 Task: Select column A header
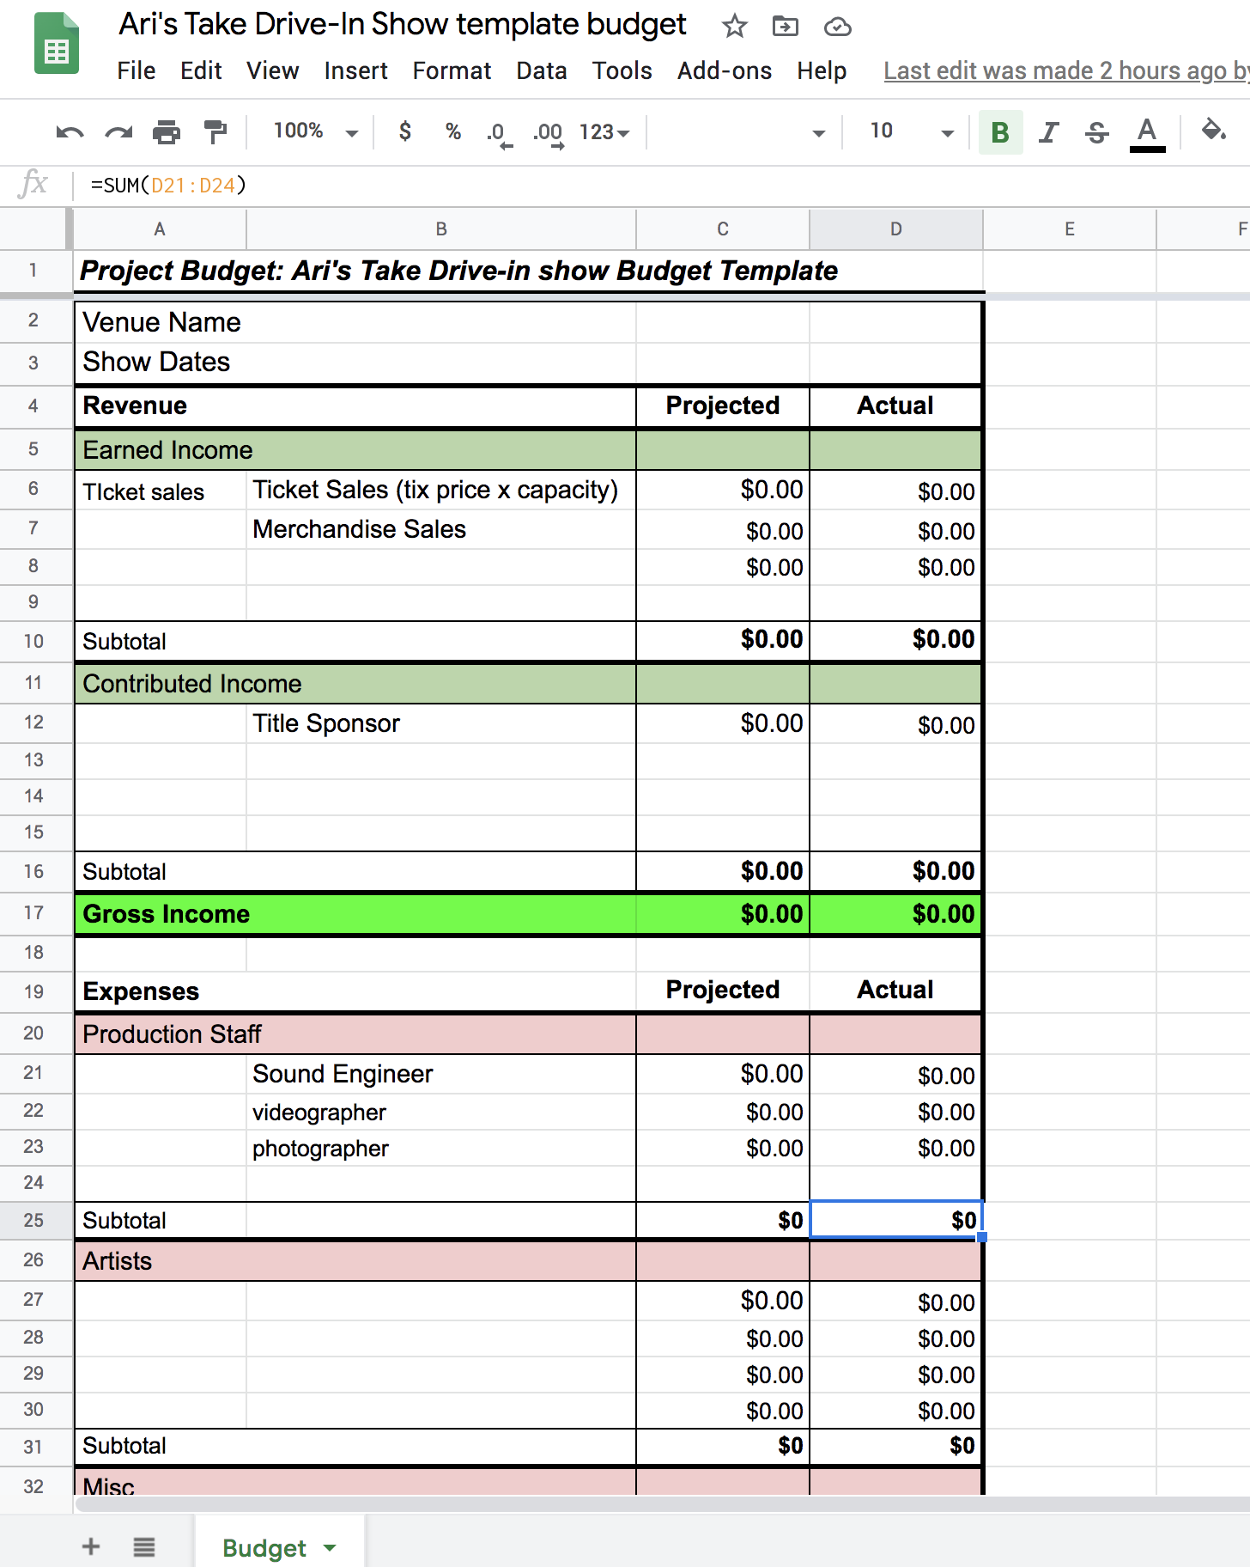pyautogui.click(x=160, y=229)
